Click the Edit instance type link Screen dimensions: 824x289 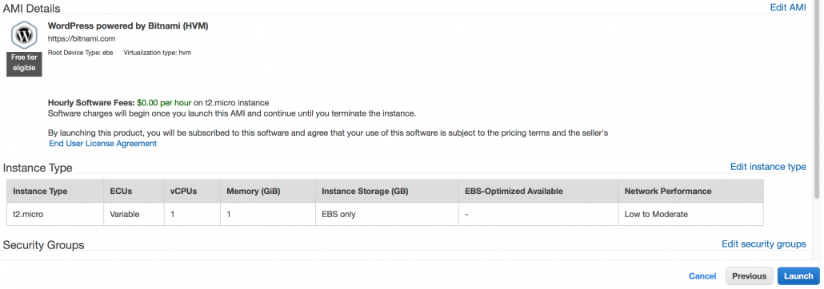coord(768,166)
